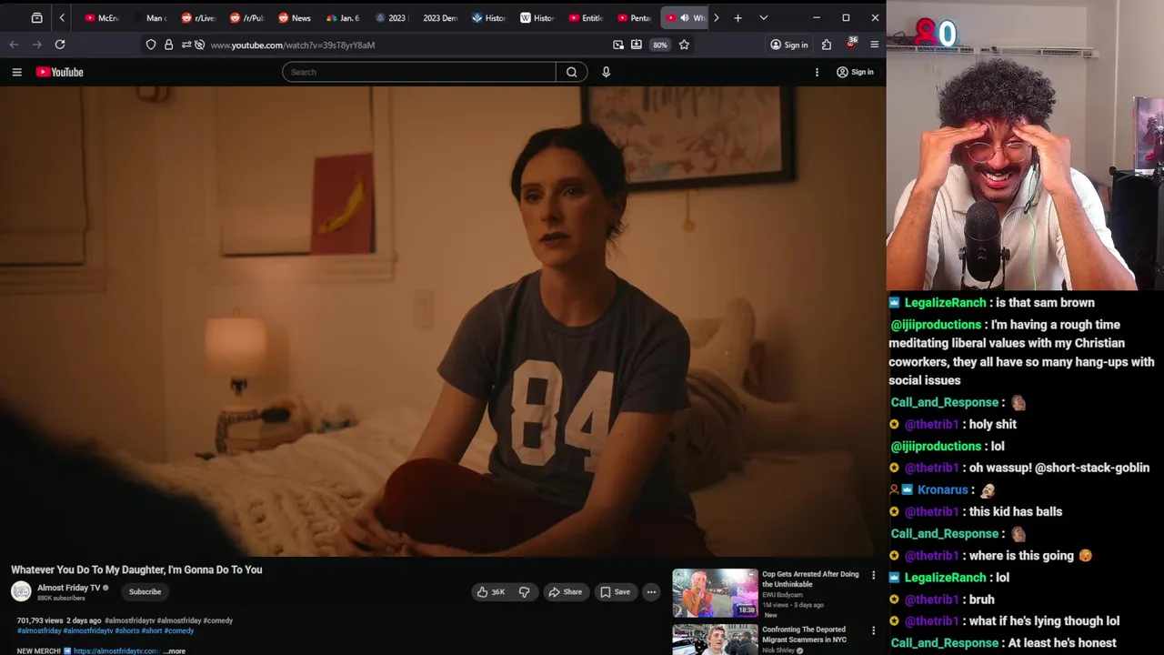Expand the description with ...more
This screenshot has height=655, width=1164.
click(175, 651)
